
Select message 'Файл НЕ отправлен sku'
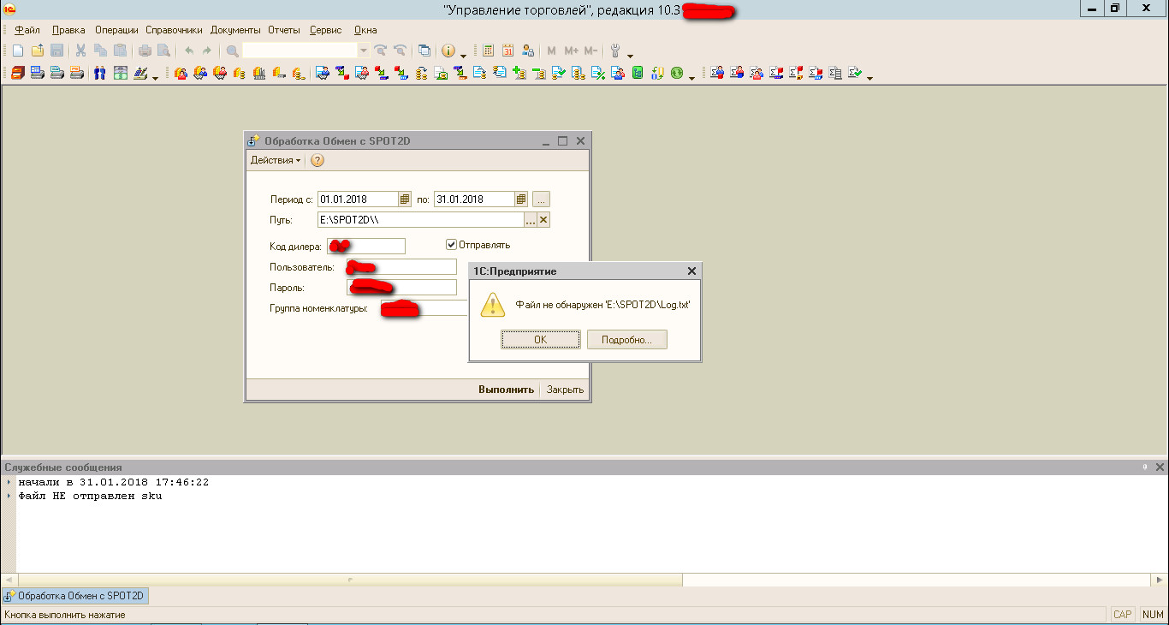[x=90, y=496]
